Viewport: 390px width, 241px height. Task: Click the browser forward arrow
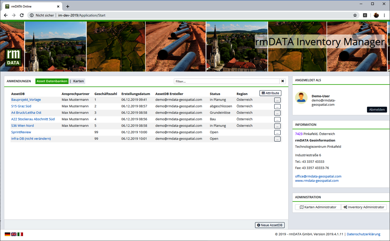tap(14, 15)
